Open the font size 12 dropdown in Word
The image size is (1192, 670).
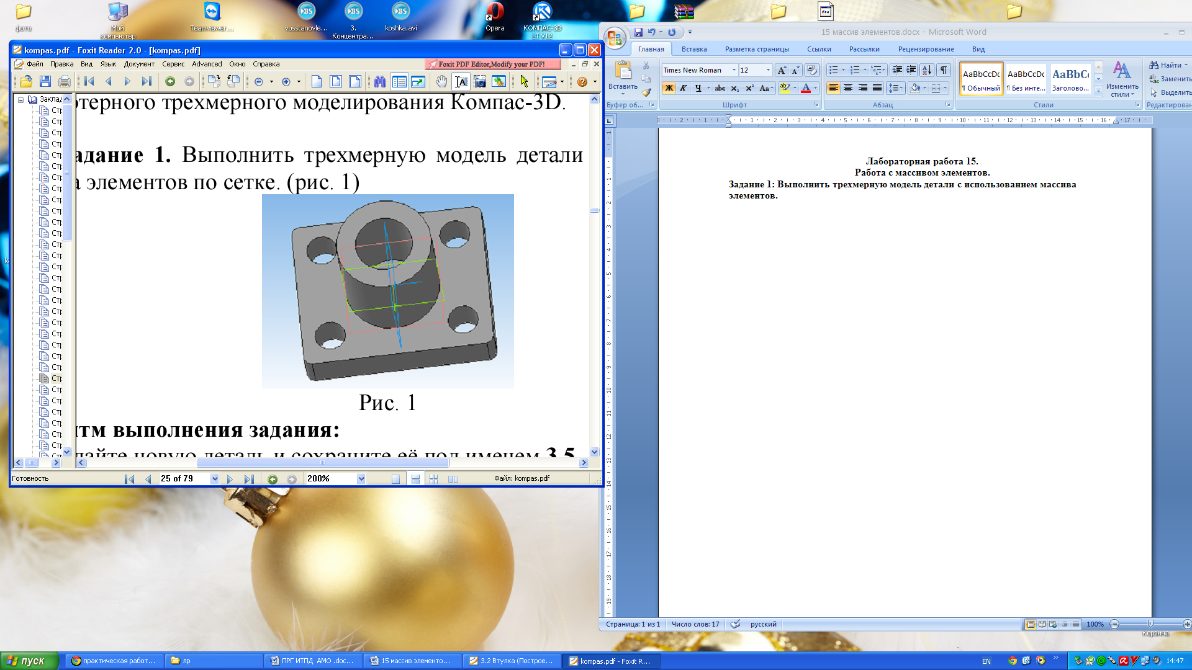[768, 70]
